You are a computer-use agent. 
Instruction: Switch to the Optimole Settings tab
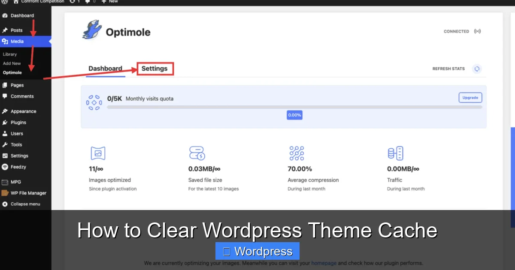tap(154, 69)
